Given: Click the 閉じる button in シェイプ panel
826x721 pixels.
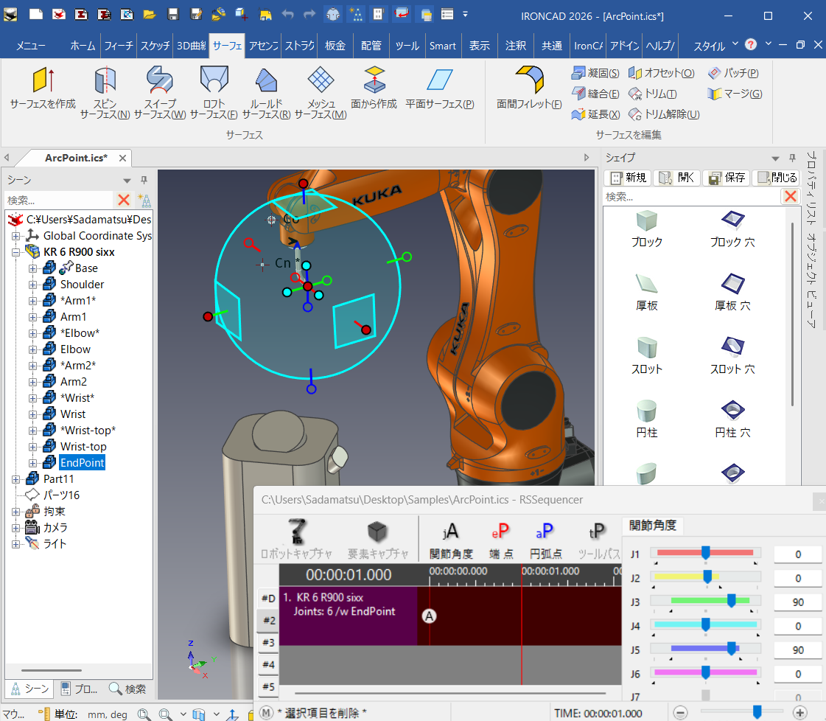Looking at the screenshot, I should point(777,178).
